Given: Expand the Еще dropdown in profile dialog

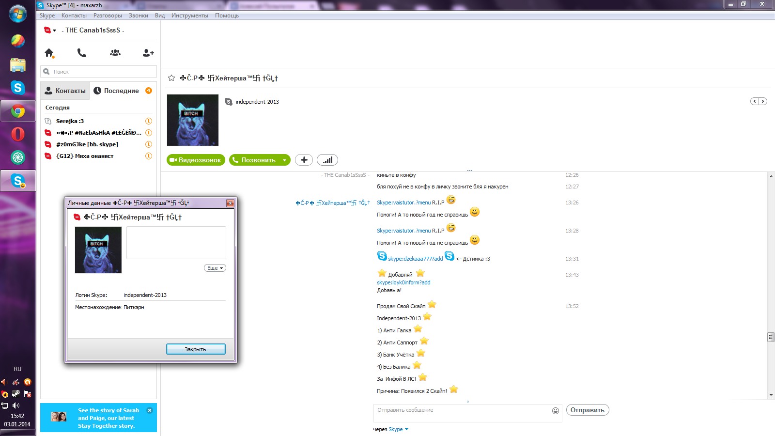Looking at the screenshot, I should coord(215,268).
